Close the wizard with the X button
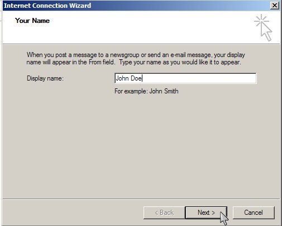 click(275, 6)
